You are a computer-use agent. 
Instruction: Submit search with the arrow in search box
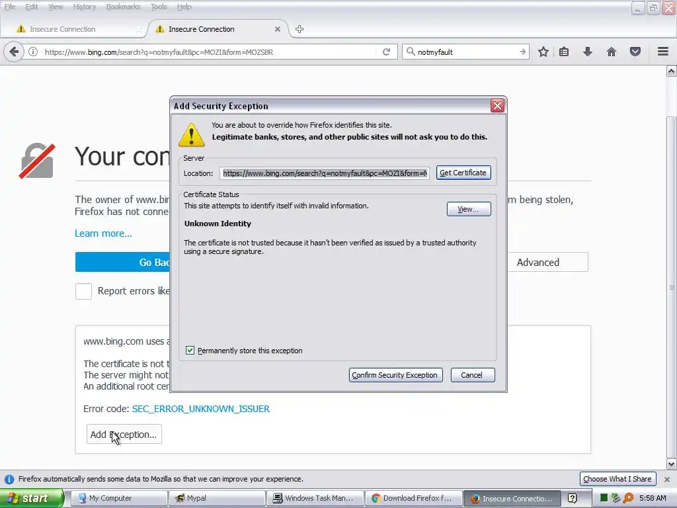[x=522, y=52]
